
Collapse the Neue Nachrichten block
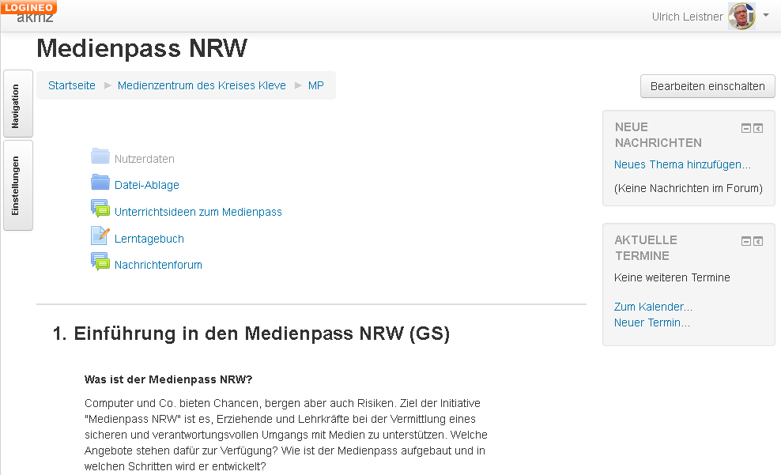[745, 128]
